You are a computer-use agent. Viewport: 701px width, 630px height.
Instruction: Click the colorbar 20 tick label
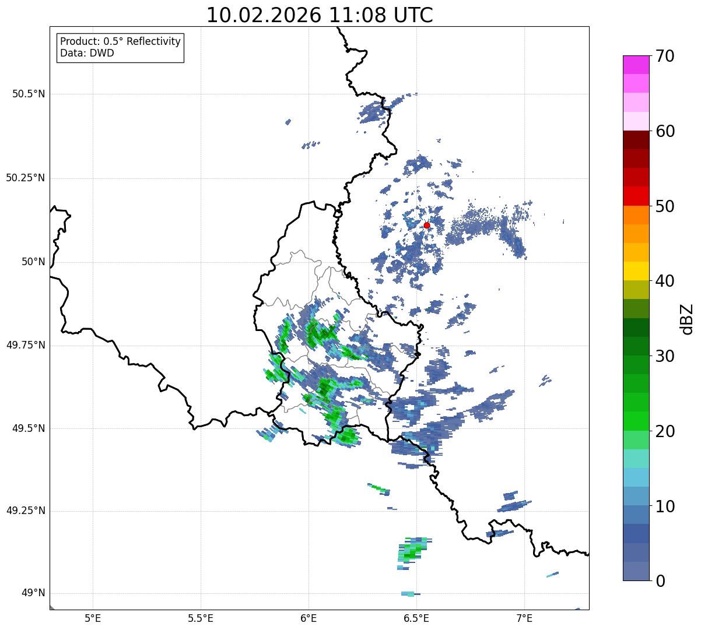(665, 431)
